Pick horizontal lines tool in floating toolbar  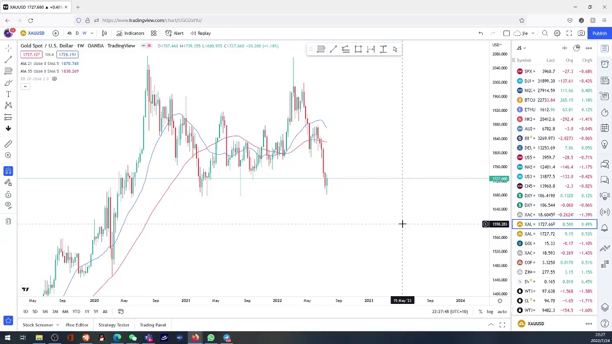click(x=321, y=49)
